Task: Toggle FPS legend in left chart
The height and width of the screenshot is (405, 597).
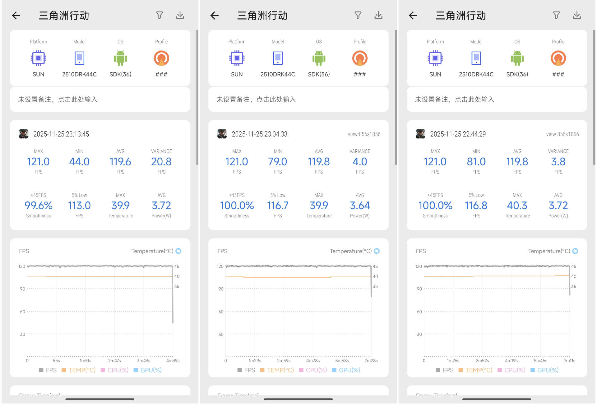Action: coord(48,370)
